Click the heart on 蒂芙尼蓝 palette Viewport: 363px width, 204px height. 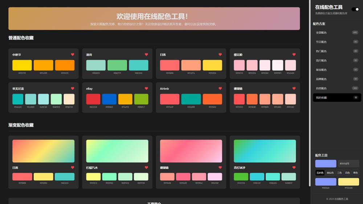point(73,88)
